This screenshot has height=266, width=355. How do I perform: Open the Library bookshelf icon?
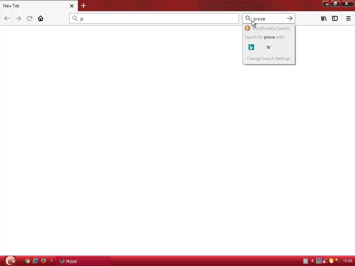pos(324,18)
